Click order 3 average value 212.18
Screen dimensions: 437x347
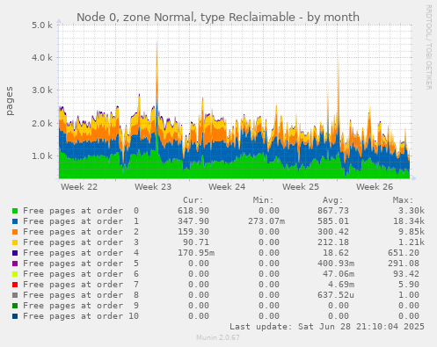click(333, 242)
